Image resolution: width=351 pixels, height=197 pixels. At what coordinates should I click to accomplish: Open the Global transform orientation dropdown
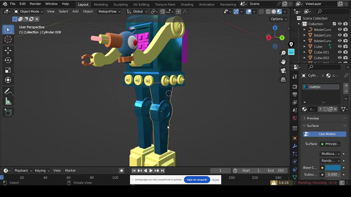[137, 11]
